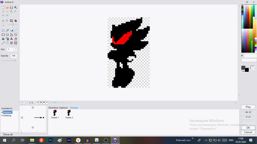Select the top direction square
Screen dimensions: 257x144
33,108
